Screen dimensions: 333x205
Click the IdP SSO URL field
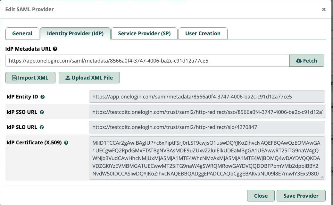207,112
